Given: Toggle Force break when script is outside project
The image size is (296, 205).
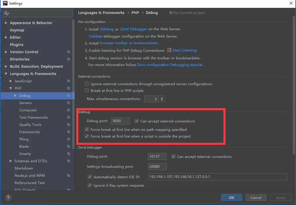Looking at the screenshot, I should [87, 136].
